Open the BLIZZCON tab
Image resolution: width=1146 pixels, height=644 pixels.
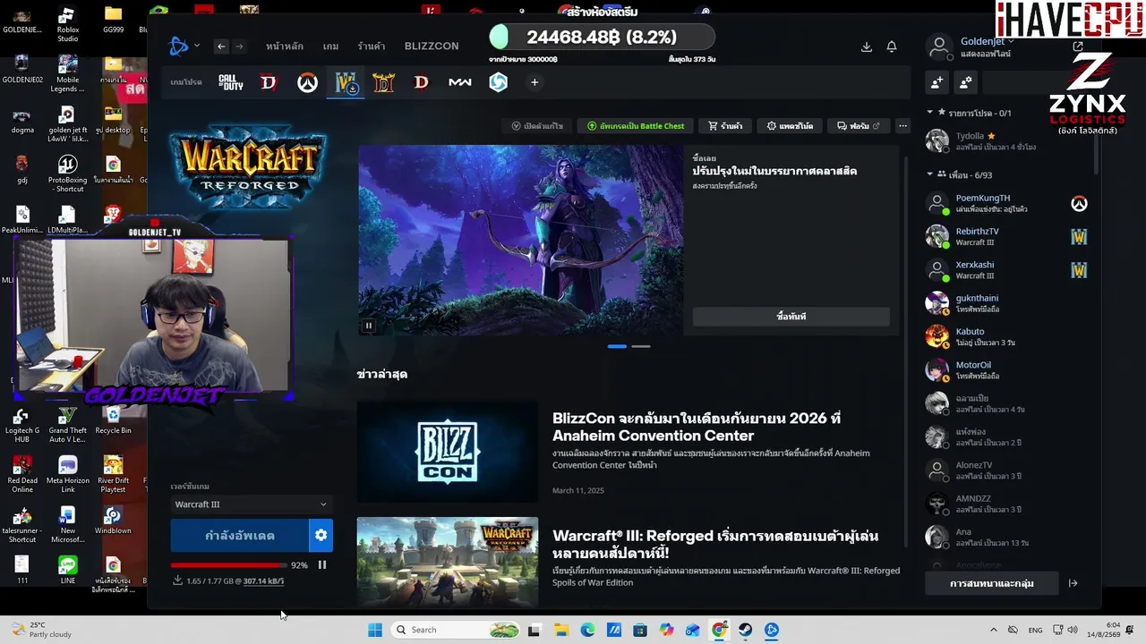click(432, 47)
